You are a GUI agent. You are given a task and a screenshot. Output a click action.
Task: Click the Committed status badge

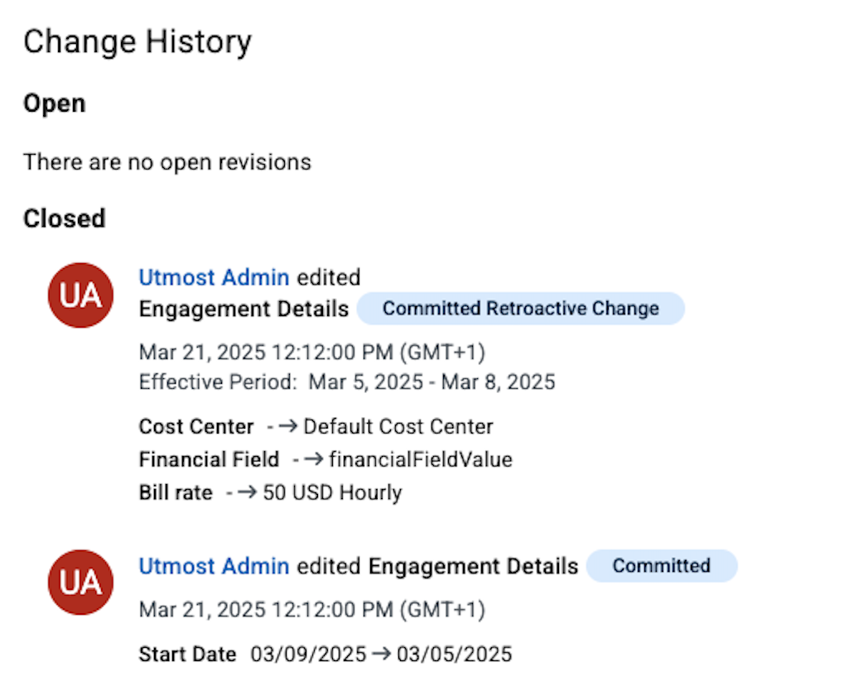pyautogui.click(x=661, y=566)
